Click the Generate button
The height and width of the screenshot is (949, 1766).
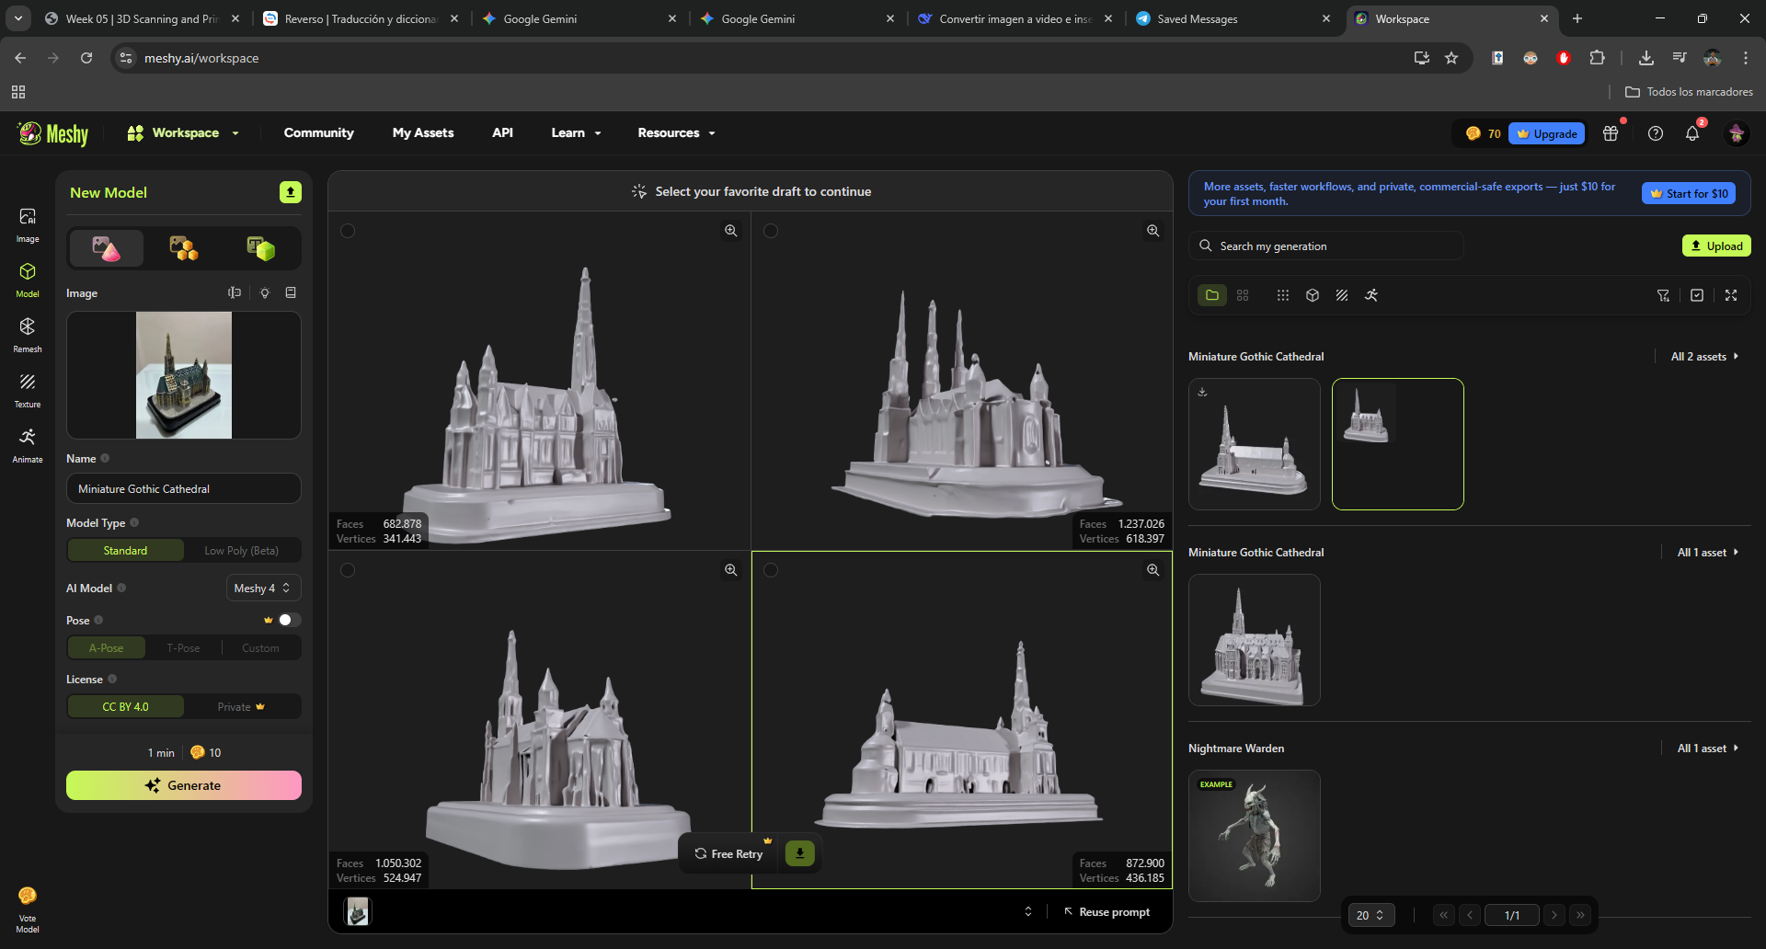click(x=183, y=785)
